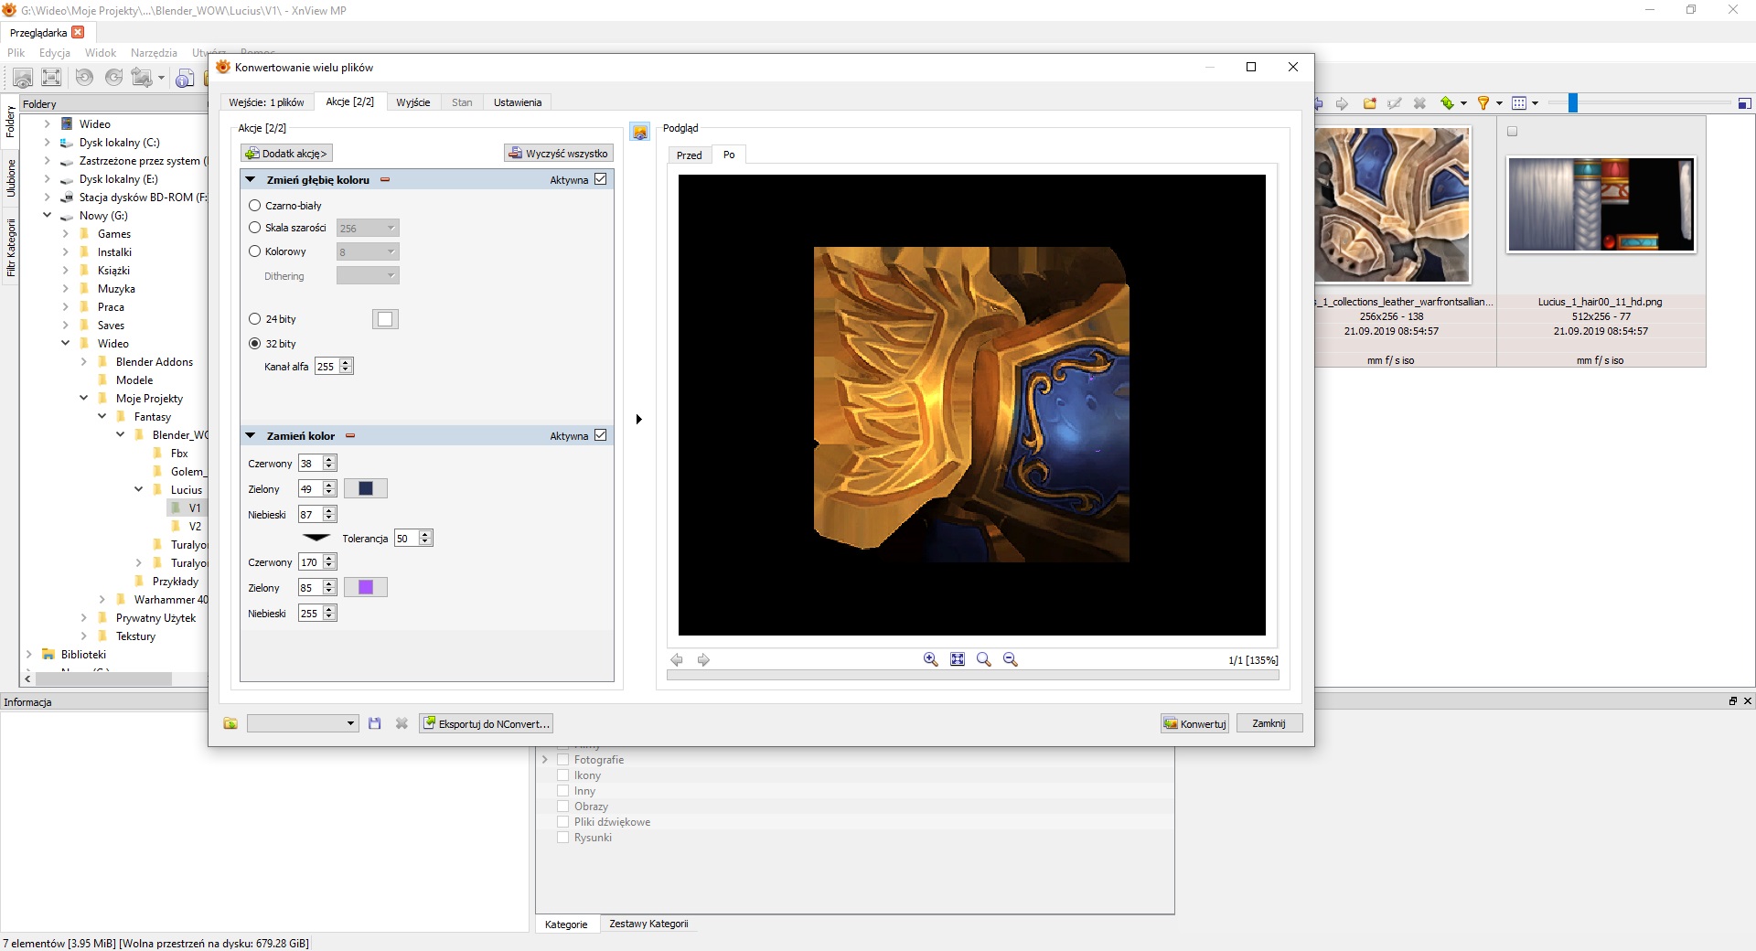Switch to the 'Wyjście' tab
1756x951 pixels.
(412, 102)
